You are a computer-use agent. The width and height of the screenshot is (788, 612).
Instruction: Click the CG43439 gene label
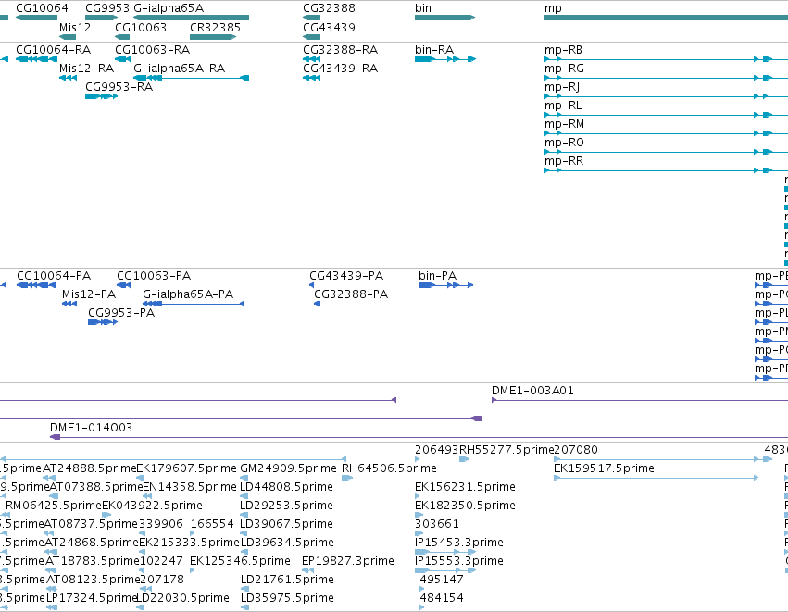[x=329, y=27]
